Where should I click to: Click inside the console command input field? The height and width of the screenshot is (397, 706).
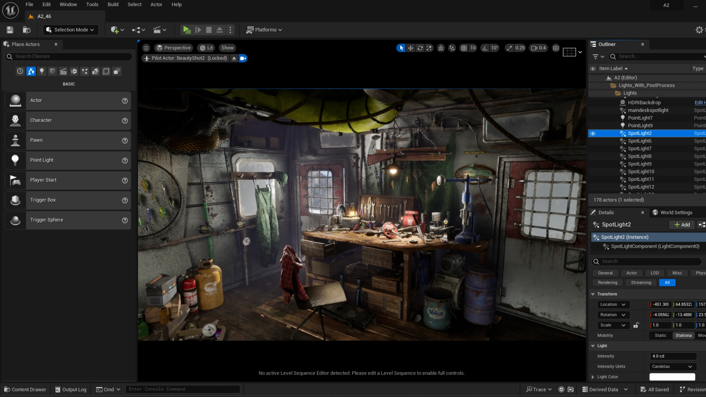click(x=183, y=389)
